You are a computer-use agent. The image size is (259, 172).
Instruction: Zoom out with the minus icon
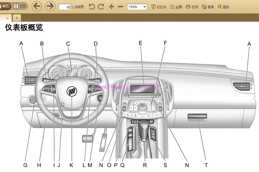[121, 7]
